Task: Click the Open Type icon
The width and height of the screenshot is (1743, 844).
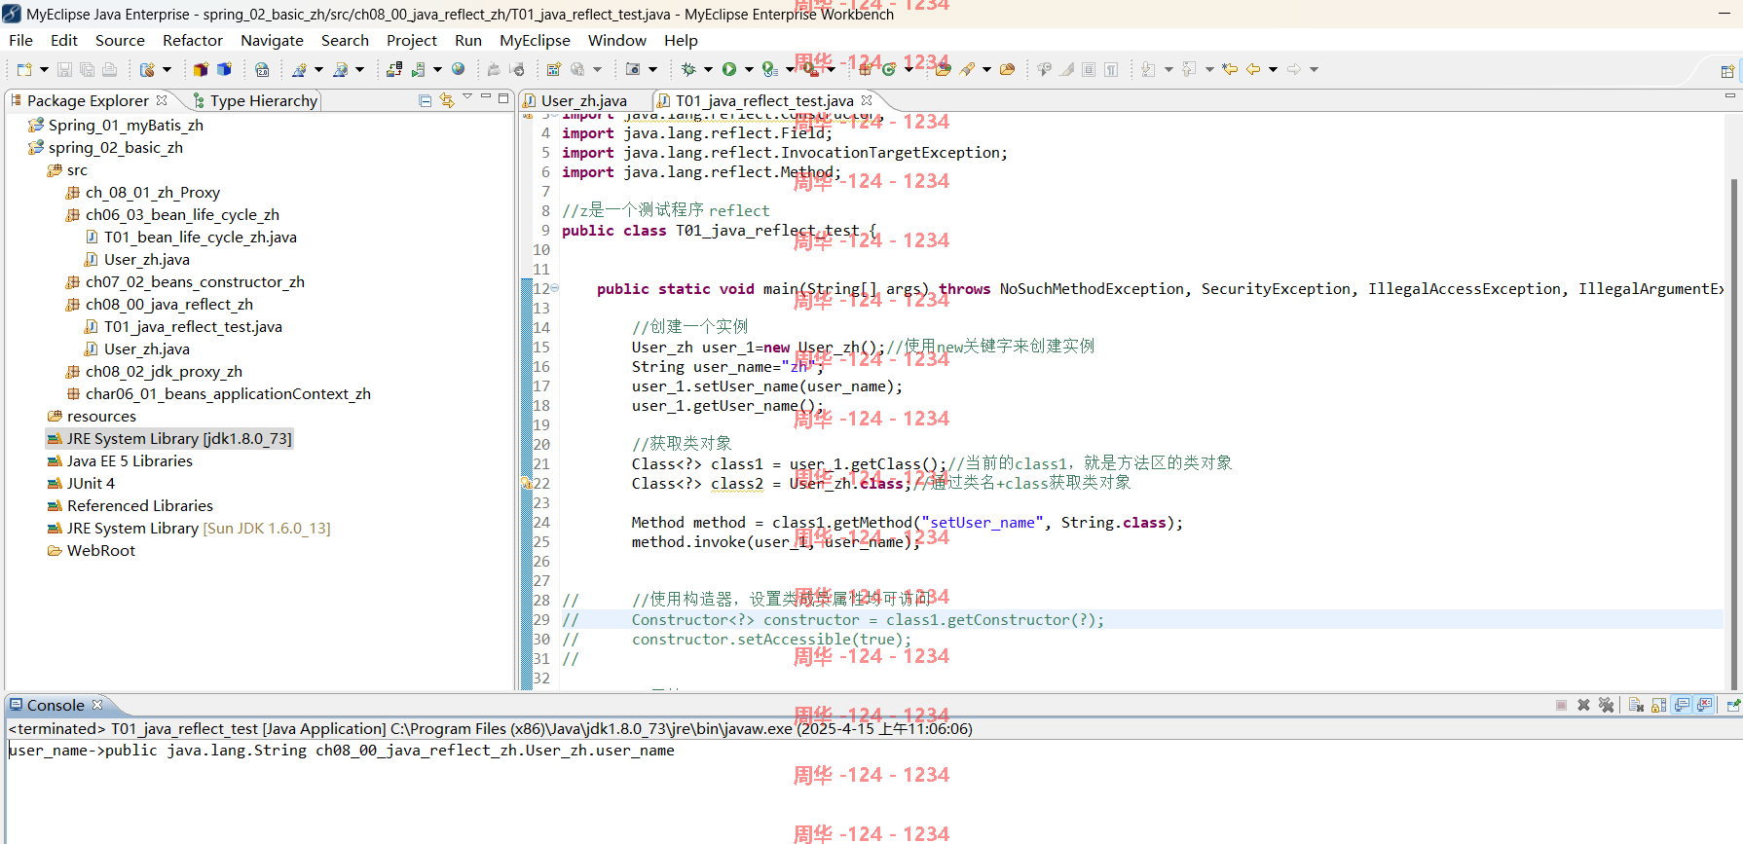Action: (x=943, y=69)
